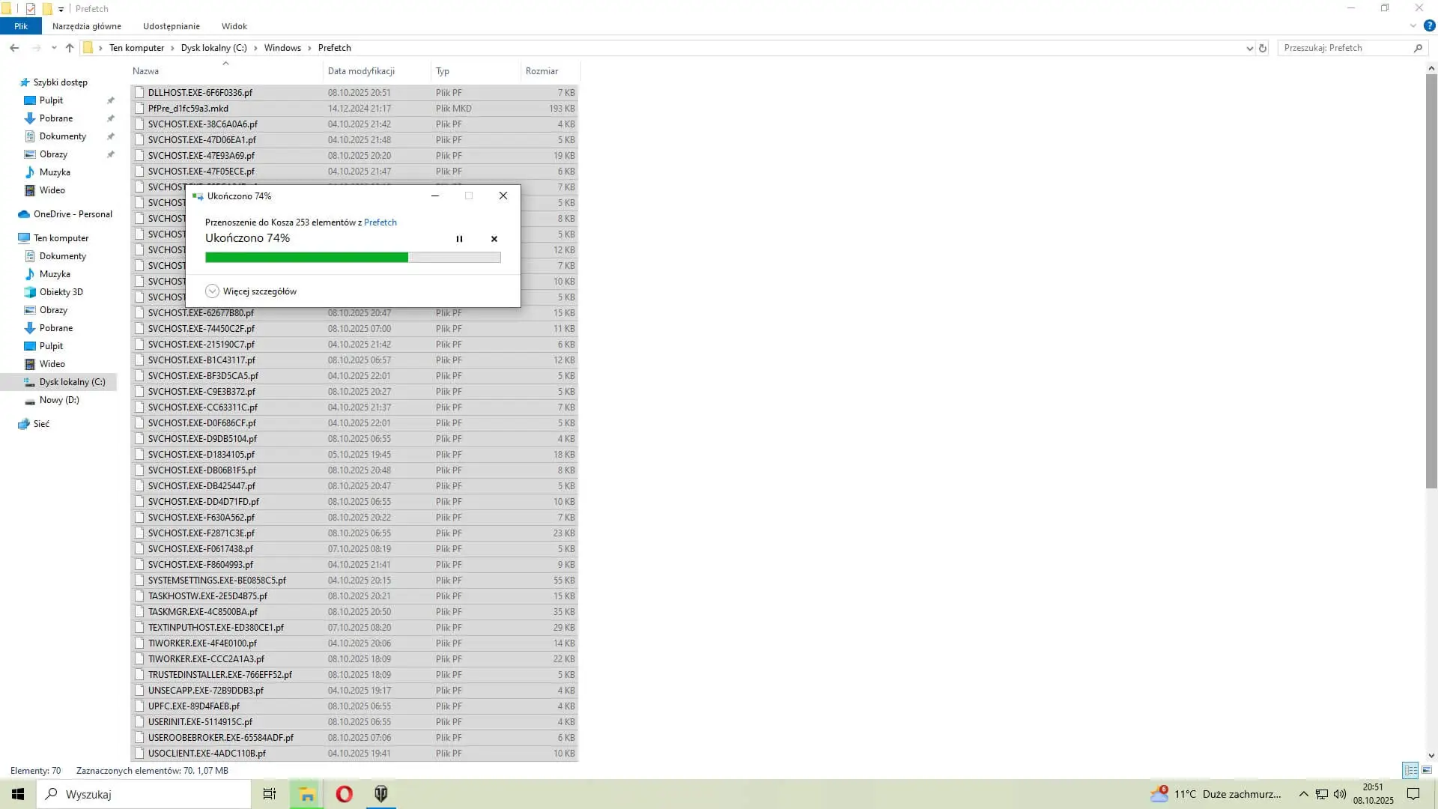Switch to the Widok ribbon tab
The width and height of the screenshot is (1438, 809).
tap(234, 26)
